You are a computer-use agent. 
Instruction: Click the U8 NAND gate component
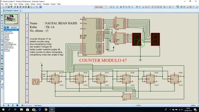pyautogui.click(x=126, y=97)
